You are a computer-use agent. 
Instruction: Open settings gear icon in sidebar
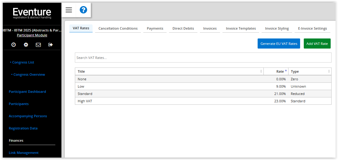[x=26, y=45]
